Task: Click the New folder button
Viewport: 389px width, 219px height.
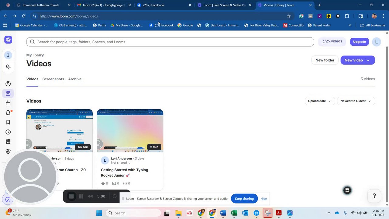Action: pos(325,60)
